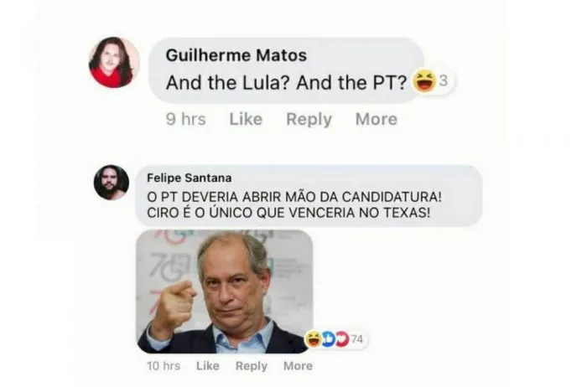View the 74 reactions count

[357, 339]
